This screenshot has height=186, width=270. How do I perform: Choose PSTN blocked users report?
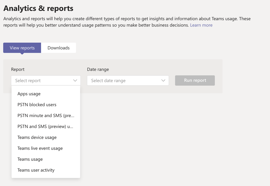coord(37,105)
